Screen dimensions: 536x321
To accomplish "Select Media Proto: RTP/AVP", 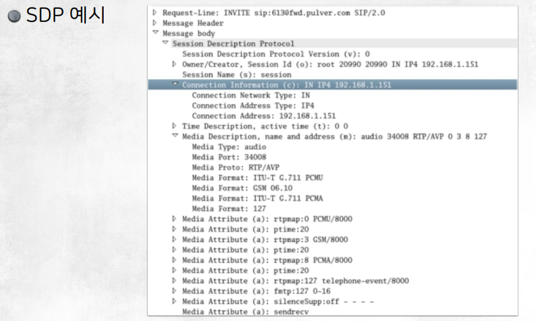I will tap(236, 167).
